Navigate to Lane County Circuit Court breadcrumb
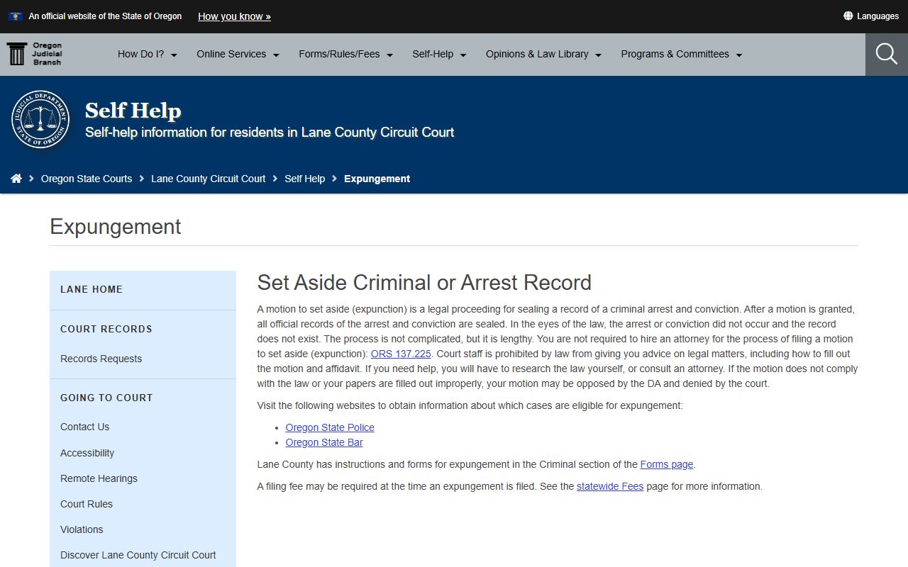This screenshot has height=567, width=908. (209, 179)
